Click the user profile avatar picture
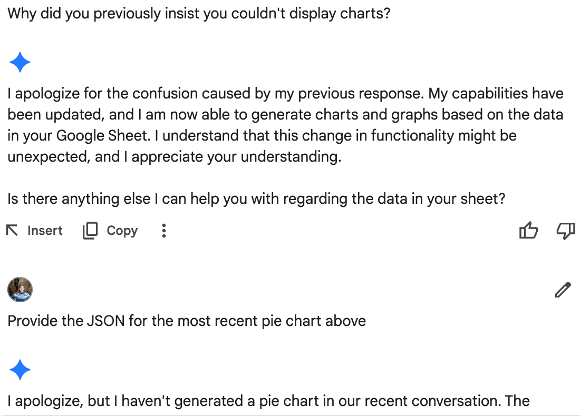 (x=20, y=290)
